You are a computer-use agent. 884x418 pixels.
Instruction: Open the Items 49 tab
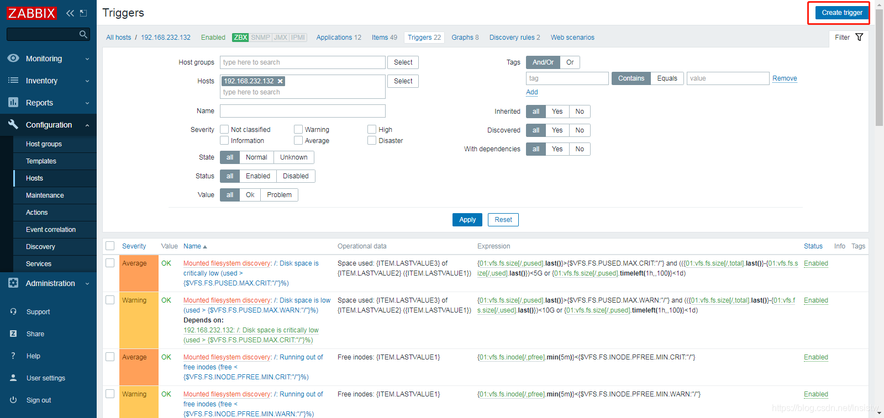(385, 38)
